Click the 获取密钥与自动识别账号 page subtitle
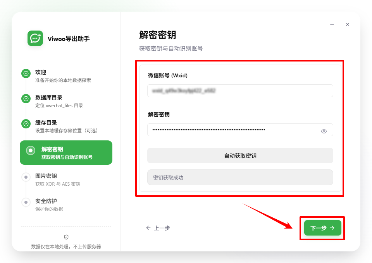The height and width of the screenshot is (263, 372). pyautogui.click(x=171, y=48)
